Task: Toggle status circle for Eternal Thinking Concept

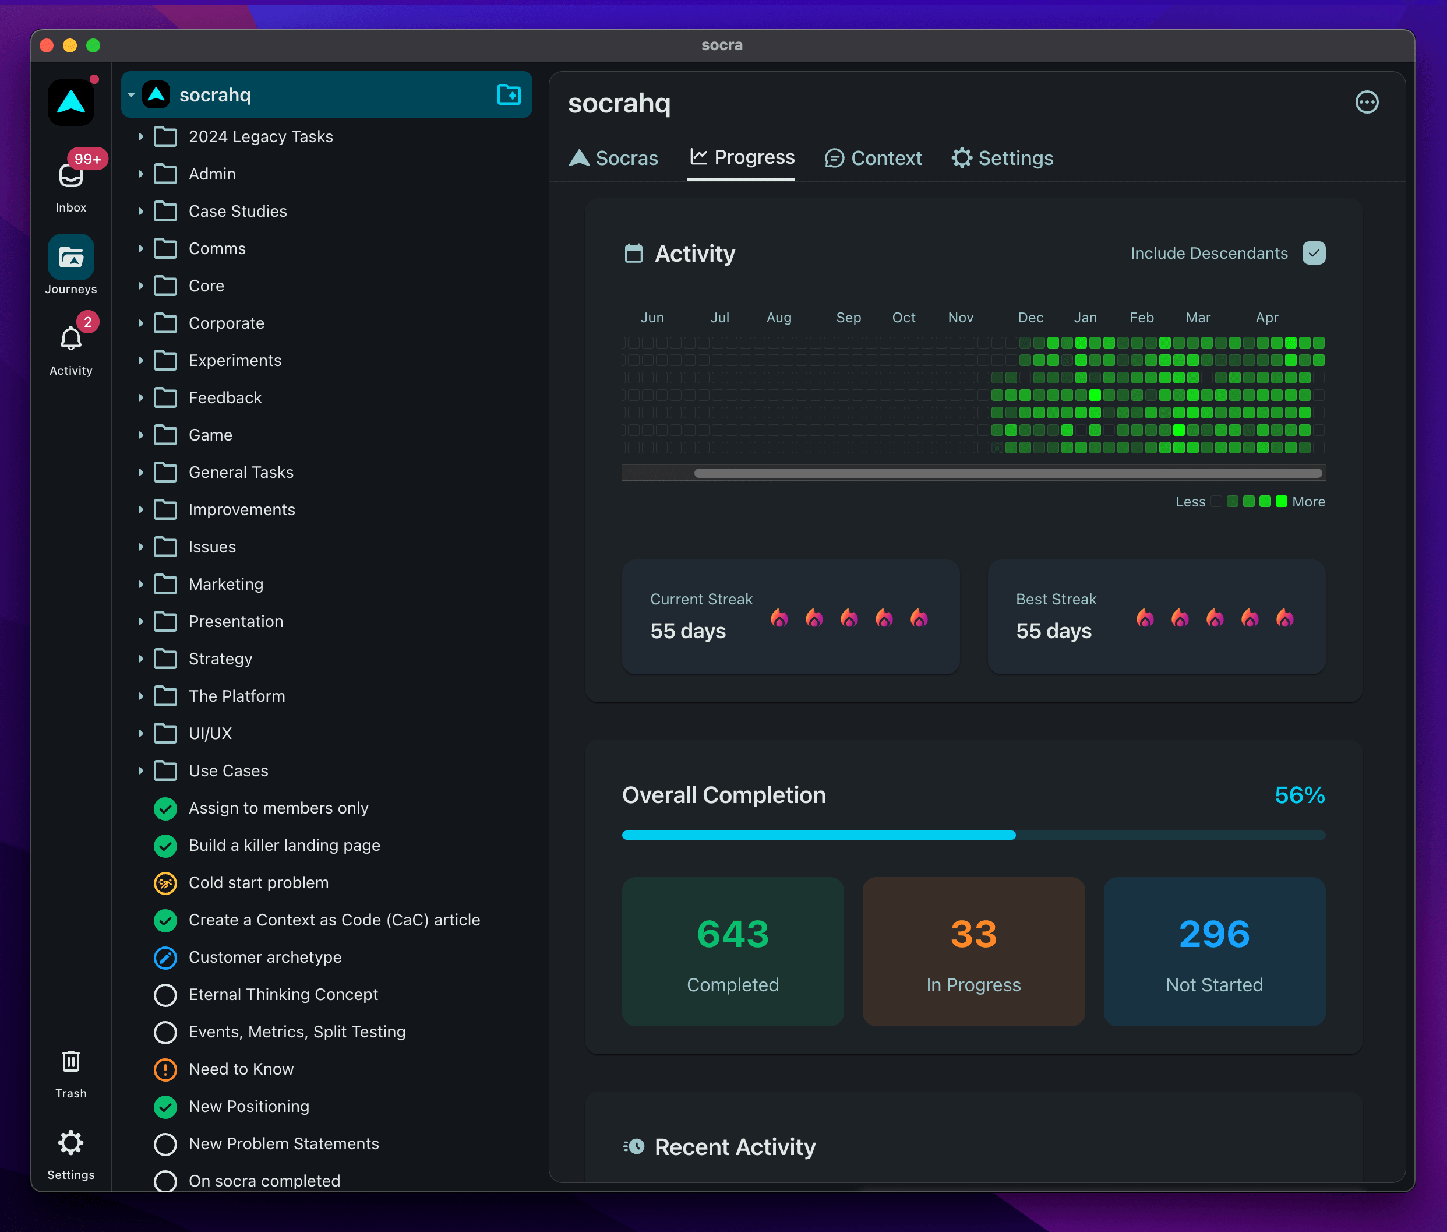Action: point(165,995)
